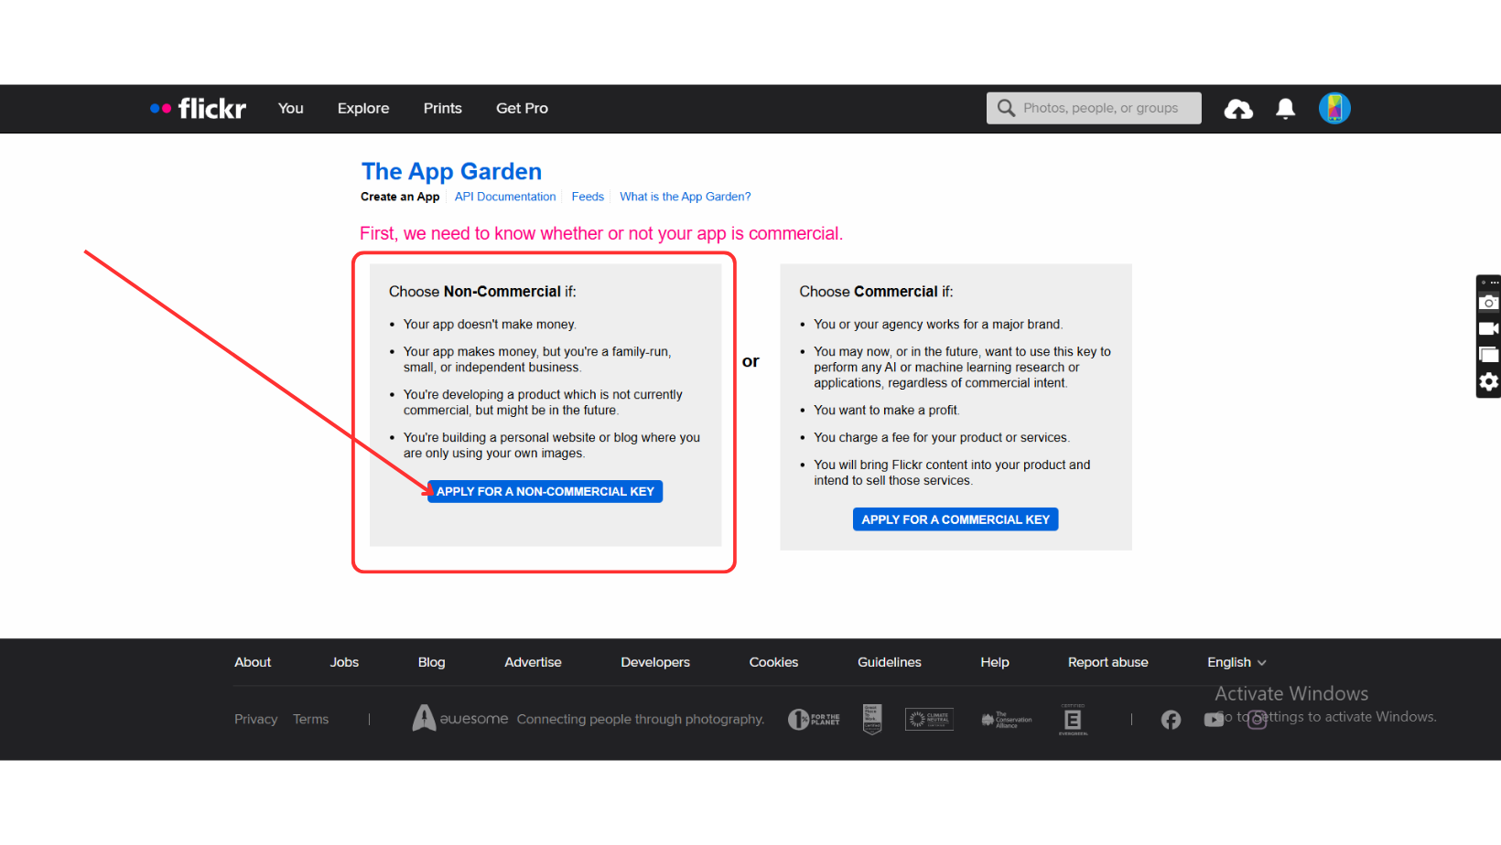Focus the photos, people, or groups search field
Viewport: 1501px width, 845px height.
tap(1101, 109)
